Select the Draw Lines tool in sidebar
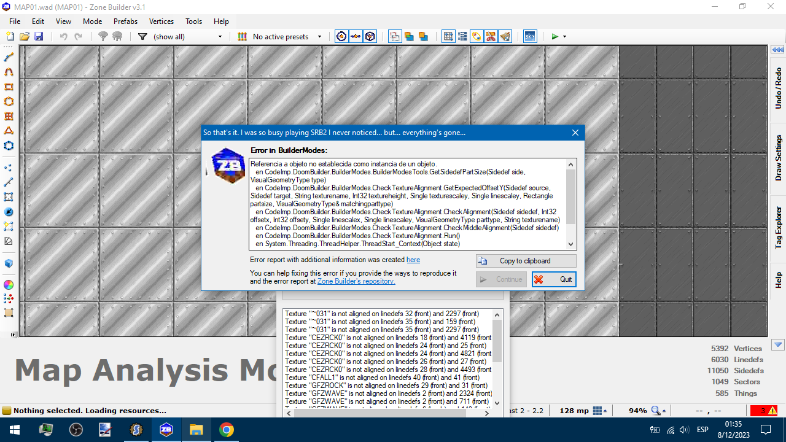 tap(9, 57)
